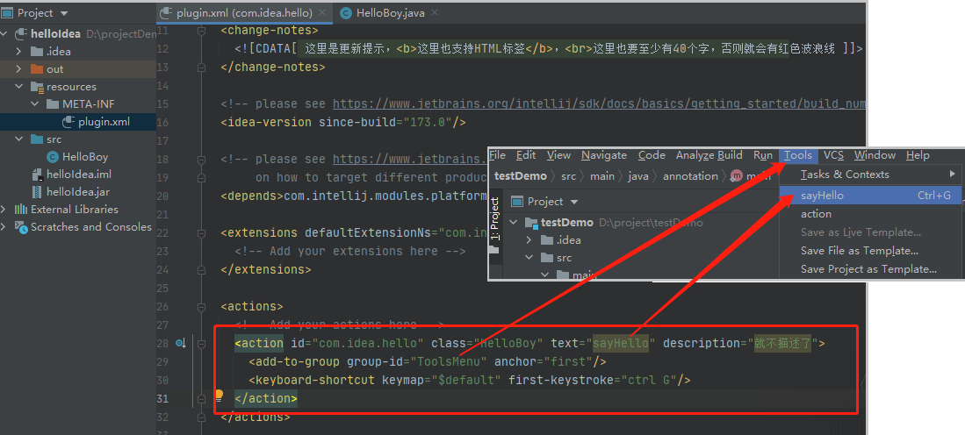Open the Tools menu

(798, 155)
